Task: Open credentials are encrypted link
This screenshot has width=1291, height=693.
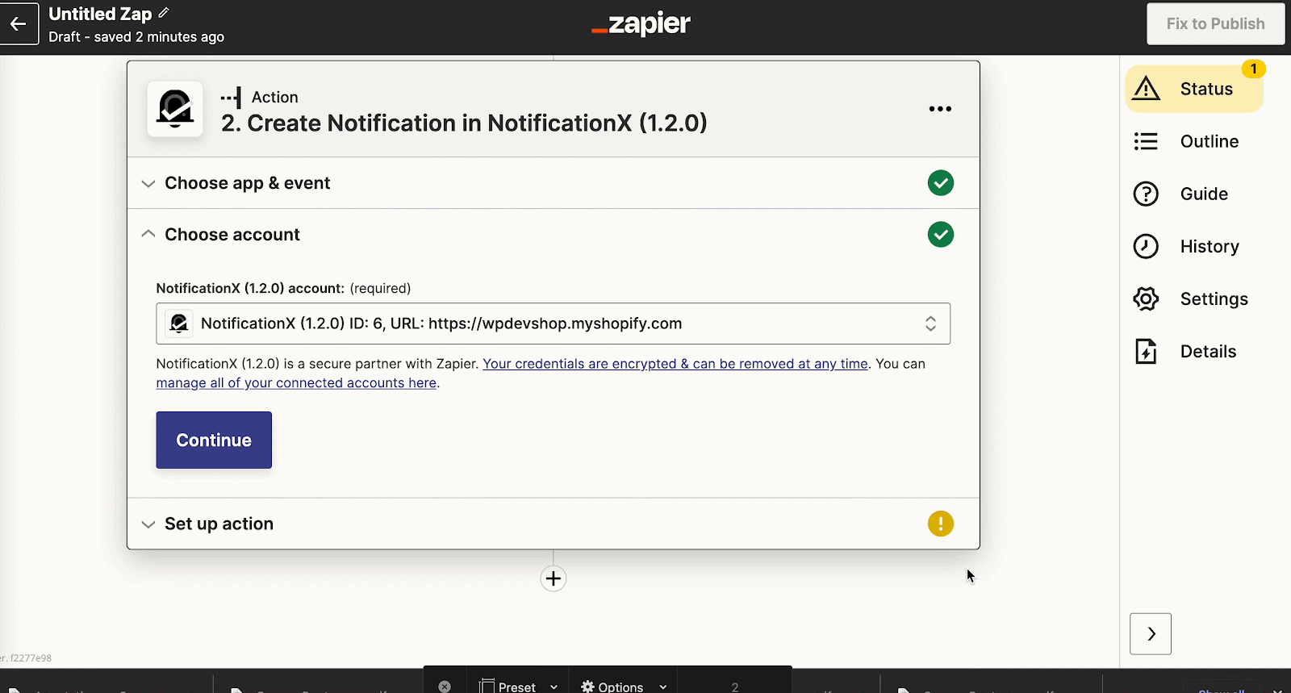Action: (x=675, y=364)
